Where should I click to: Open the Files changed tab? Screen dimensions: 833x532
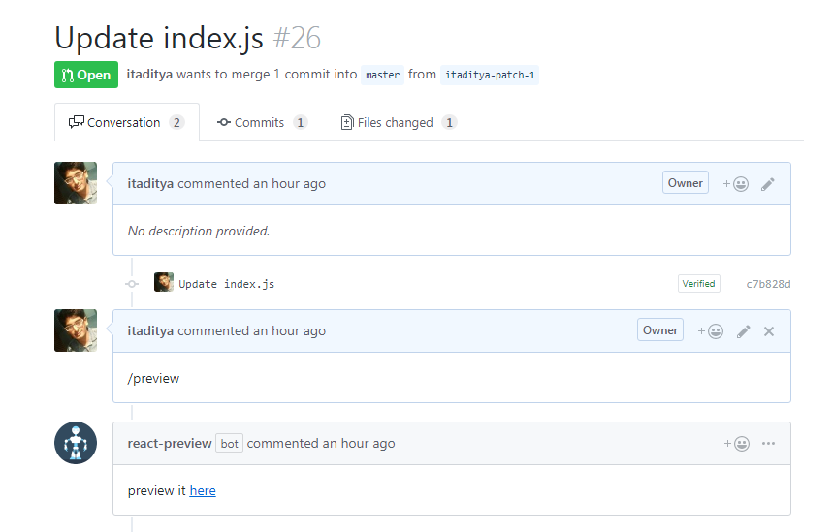point(395,123)
